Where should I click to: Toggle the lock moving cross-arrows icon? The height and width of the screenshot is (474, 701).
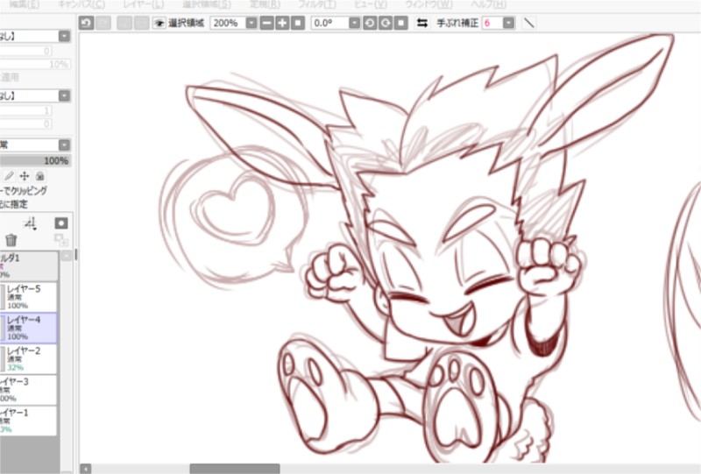click(x=25, y=176)
